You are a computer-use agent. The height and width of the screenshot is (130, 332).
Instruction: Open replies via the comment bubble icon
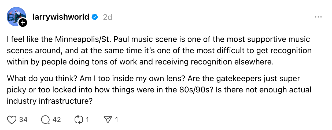tap(46, 120)
